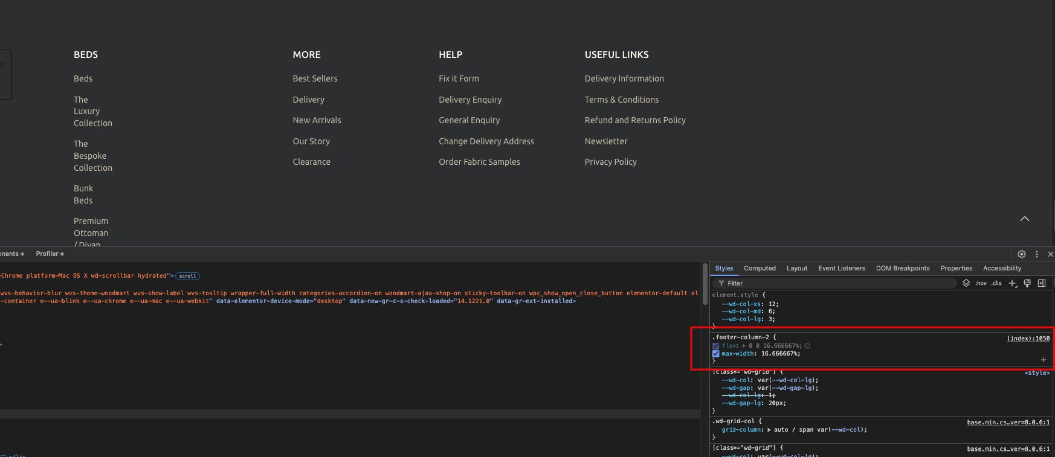Open Refund and Returns Policy link
The height and width of the screenshot is (457, 1055).
pyautogui.click(x=635, y=120)
